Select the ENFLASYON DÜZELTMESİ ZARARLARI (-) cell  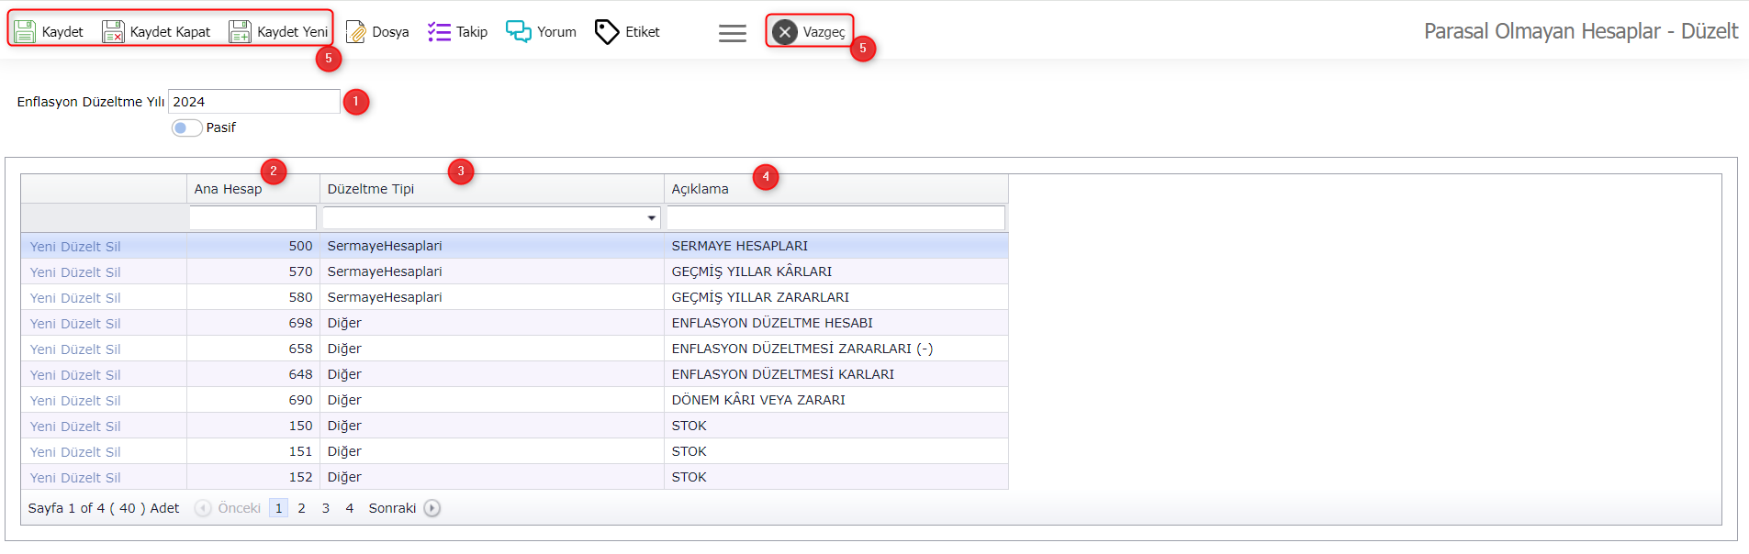(836, 349)
